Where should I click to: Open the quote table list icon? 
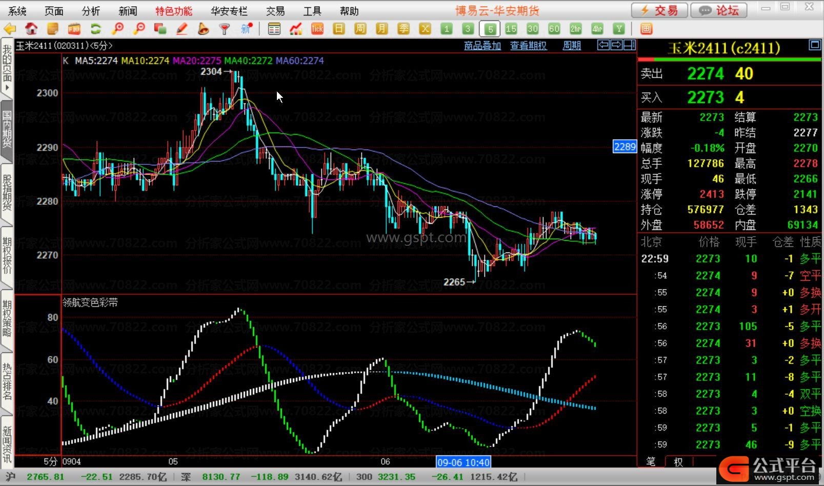pyautogui.click(x=274, y=29)
